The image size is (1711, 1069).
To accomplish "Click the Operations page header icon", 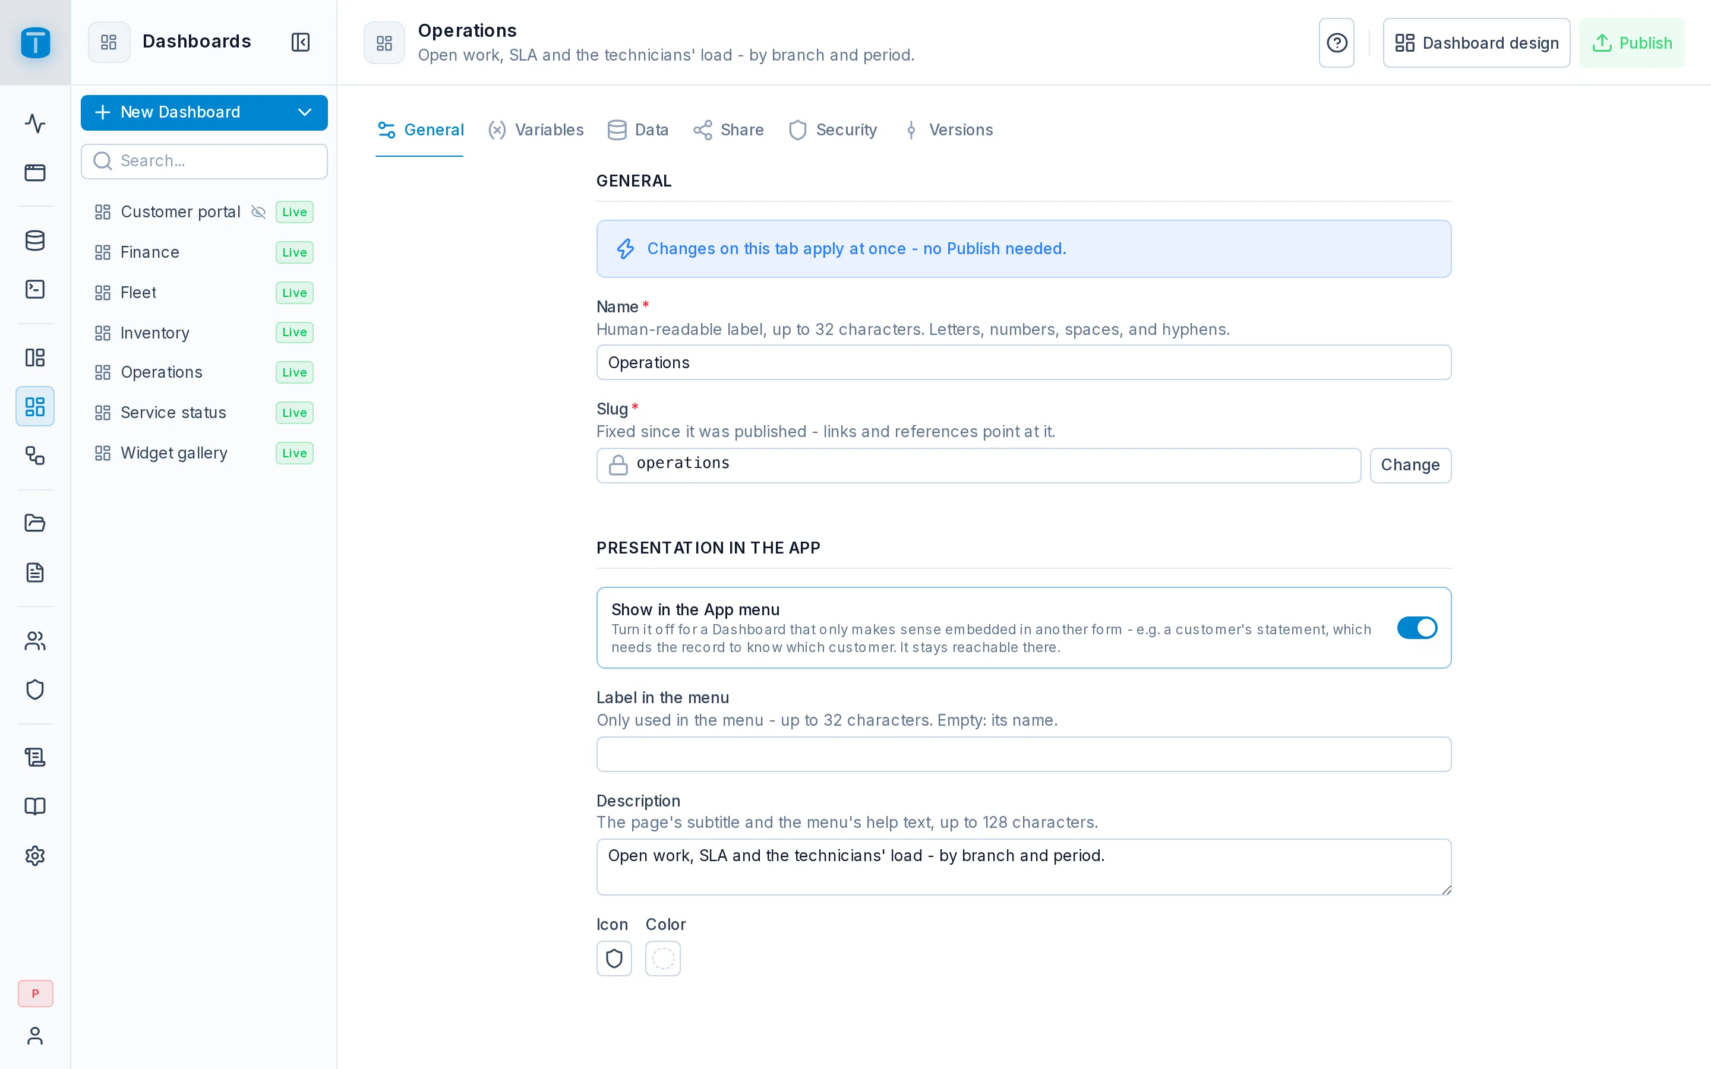I will [384, 43].
